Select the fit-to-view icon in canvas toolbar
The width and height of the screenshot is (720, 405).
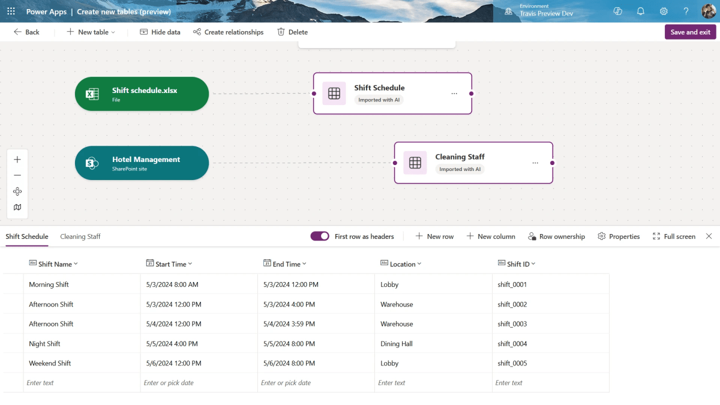tap(17, 191)
